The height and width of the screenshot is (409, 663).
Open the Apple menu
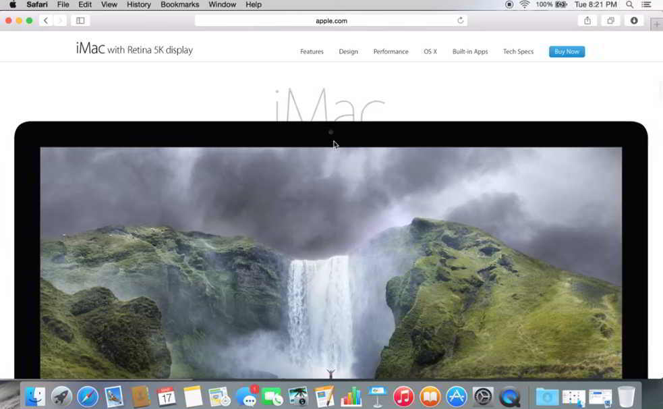click(x=13, y=5)
